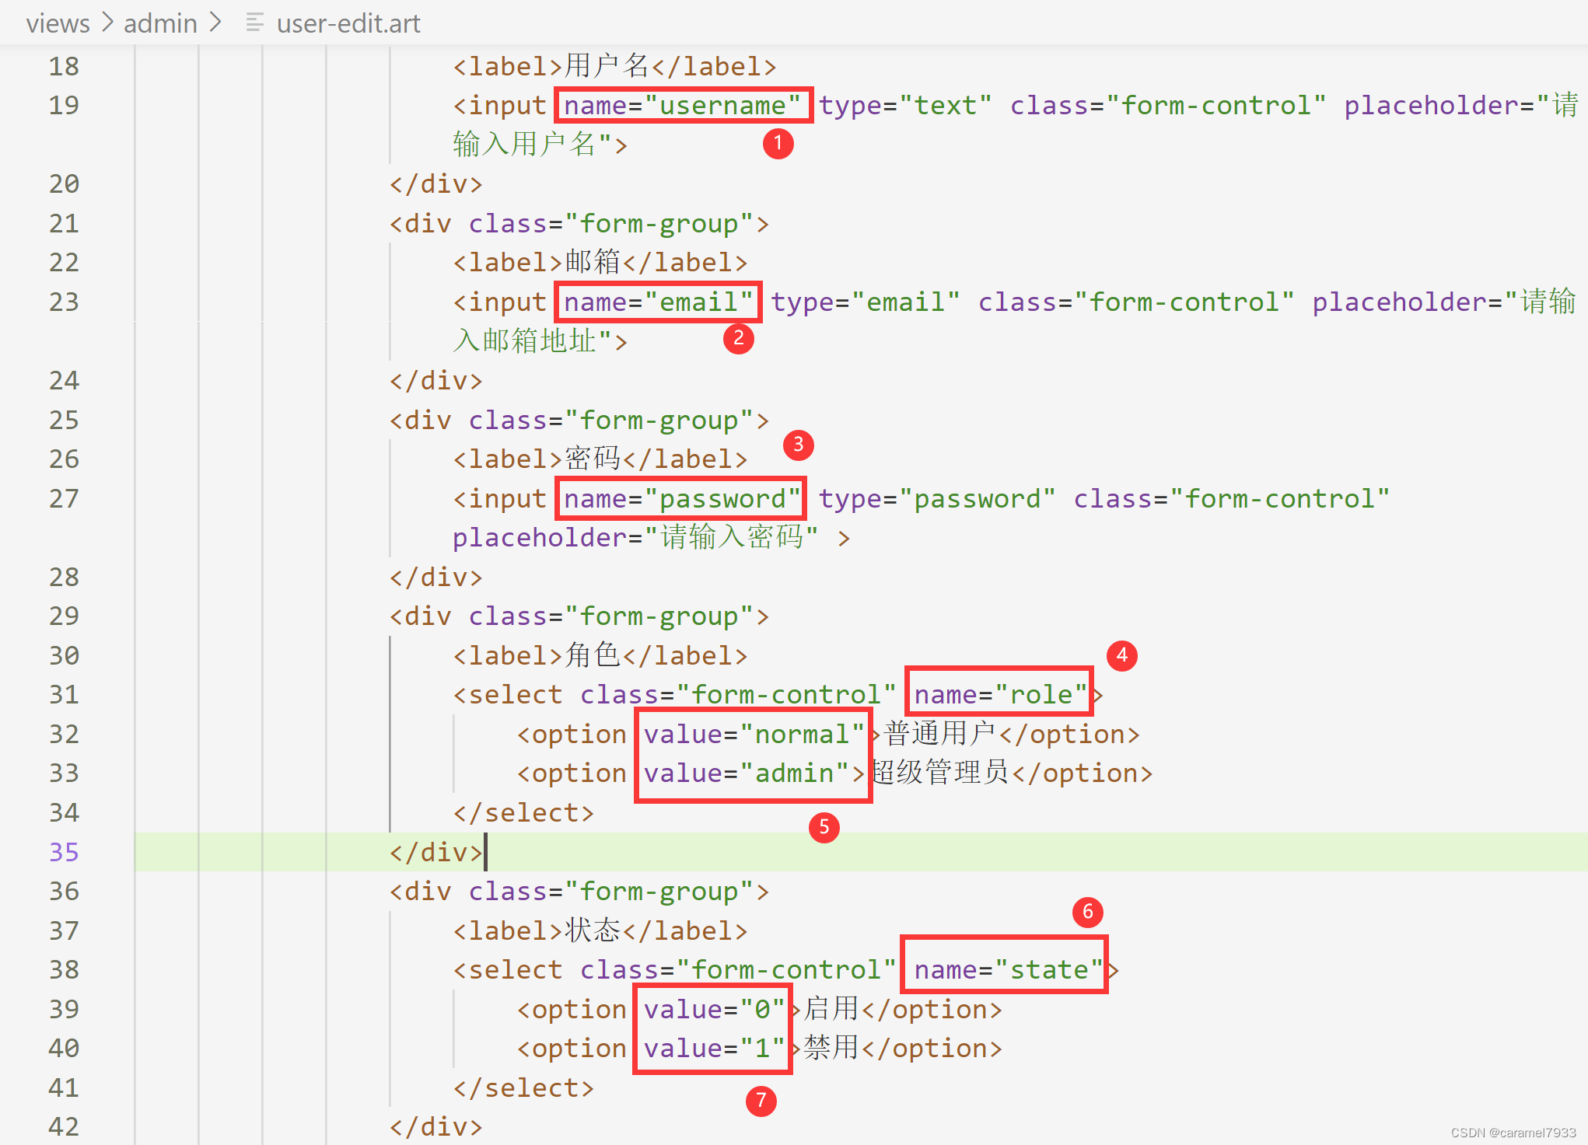
Task: Click the name="state" attribute
Action: (1009, 970)
